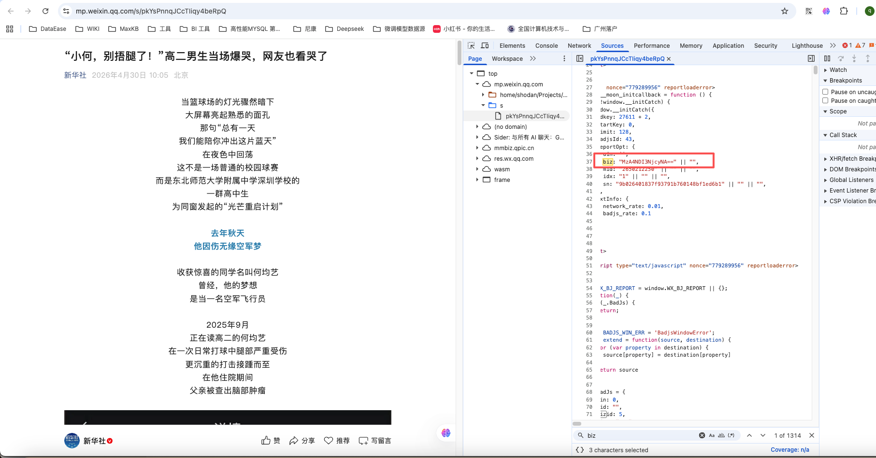Open more Sources navigator tabs chevron
The width and height of the screenshot is (876, 458).
click(533, 58)
